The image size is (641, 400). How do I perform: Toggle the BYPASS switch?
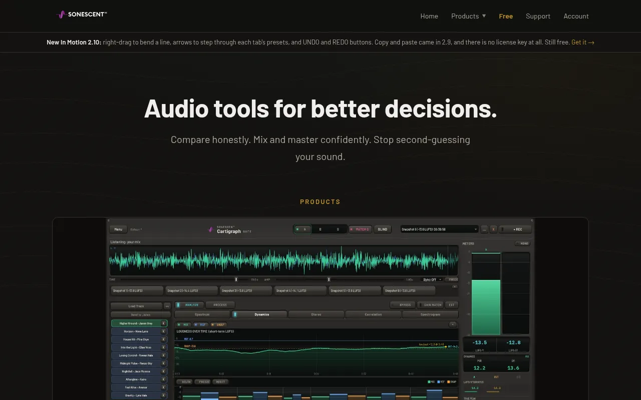pos(403,305)
